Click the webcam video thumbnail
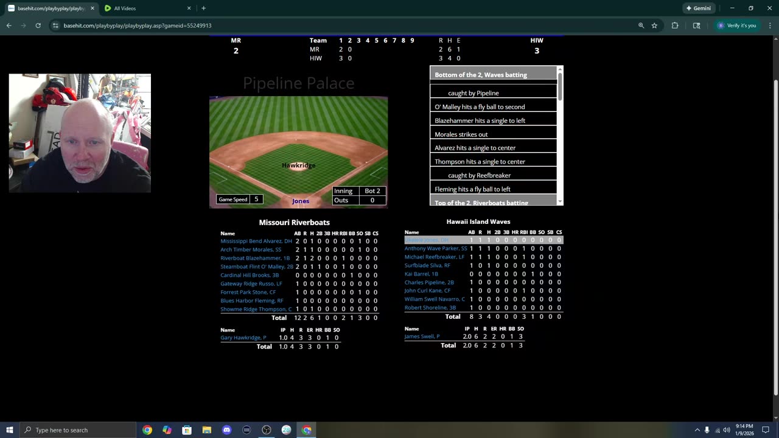The image size is (779, 438). pos(80,133)
